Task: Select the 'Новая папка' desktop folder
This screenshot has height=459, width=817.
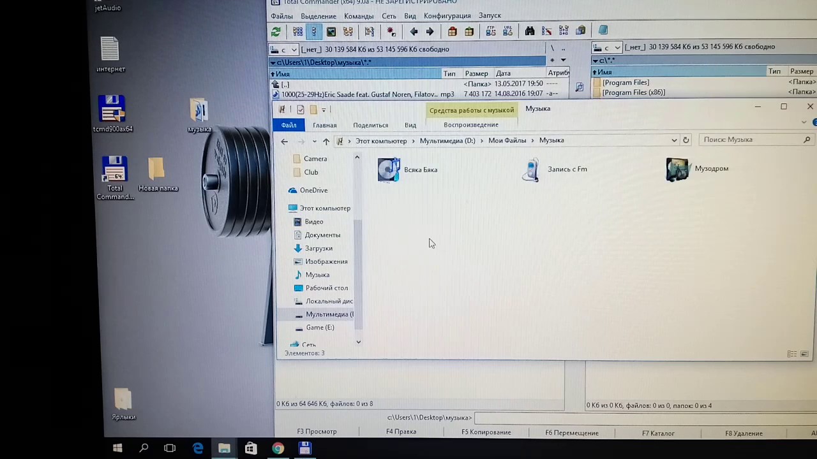Action: point(158,175)
